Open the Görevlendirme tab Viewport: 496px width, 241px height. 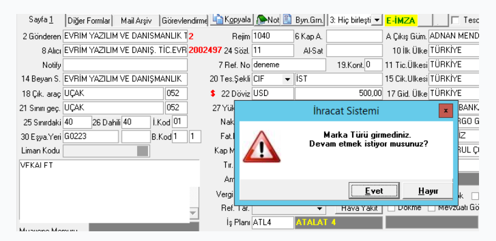[x=185, y=21]
